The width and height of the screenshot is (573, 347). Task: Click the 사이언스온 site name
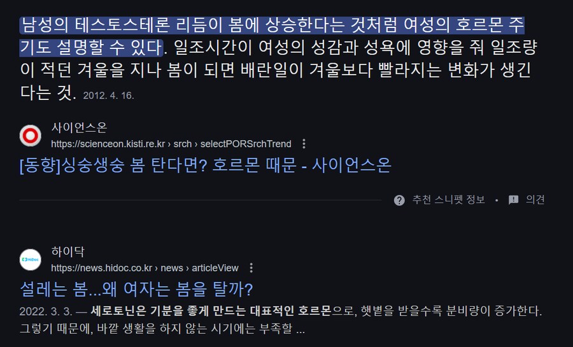click(80, 127)
